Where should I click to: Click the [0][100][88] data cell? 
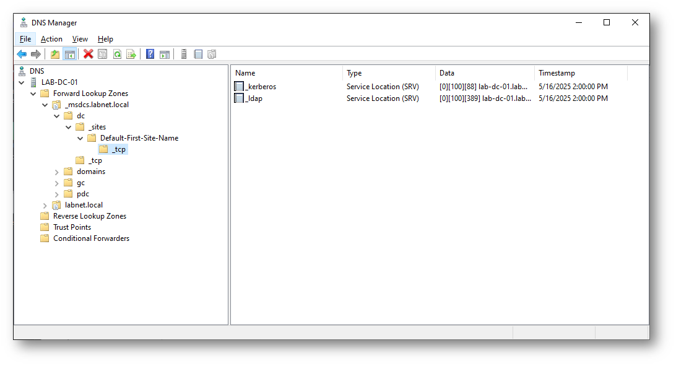tap(483, 87)
